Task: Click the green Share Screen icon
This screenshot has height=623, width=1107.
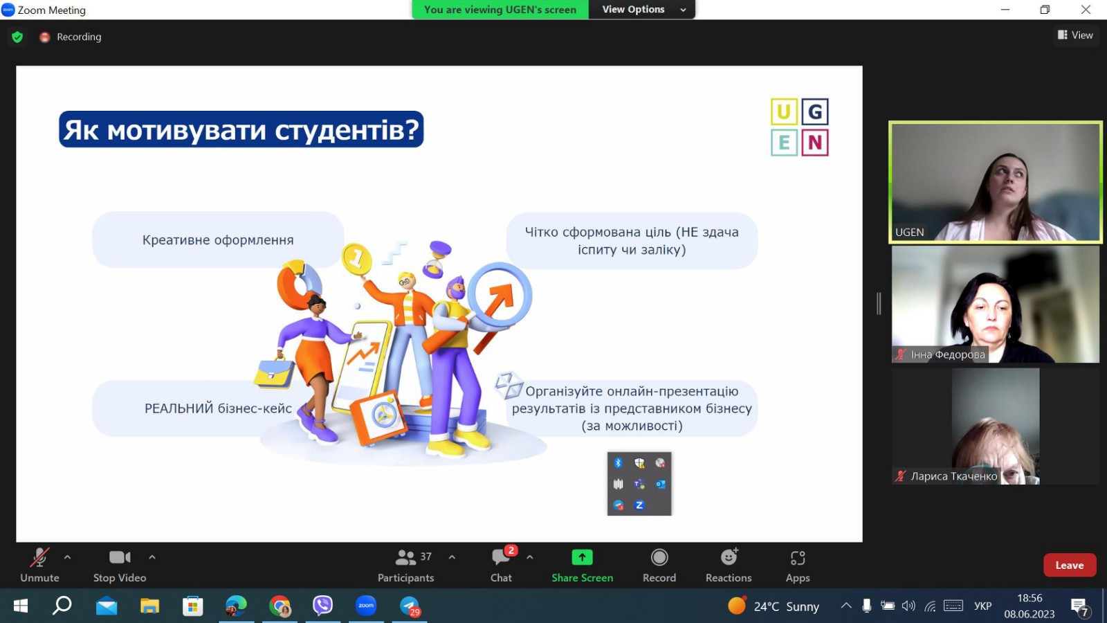Action: [582, 557]
